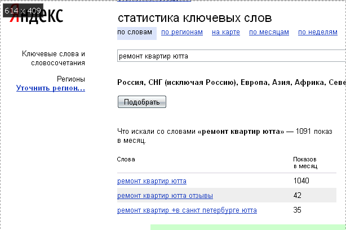Select the "по словам" tab
This screenshot has height=230, width=346.
coord(135,33)
